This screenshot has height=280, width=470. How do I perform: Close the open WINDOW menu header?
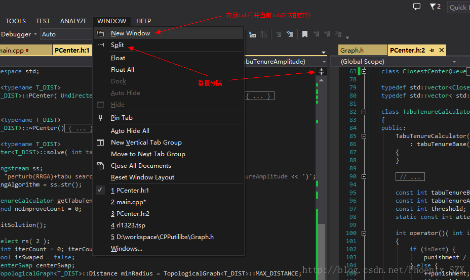click(x=111, y=21)
